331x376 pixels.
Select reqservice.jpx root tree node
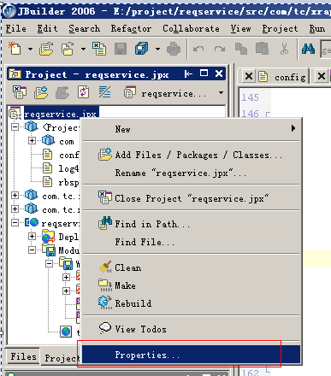[62, 114]
